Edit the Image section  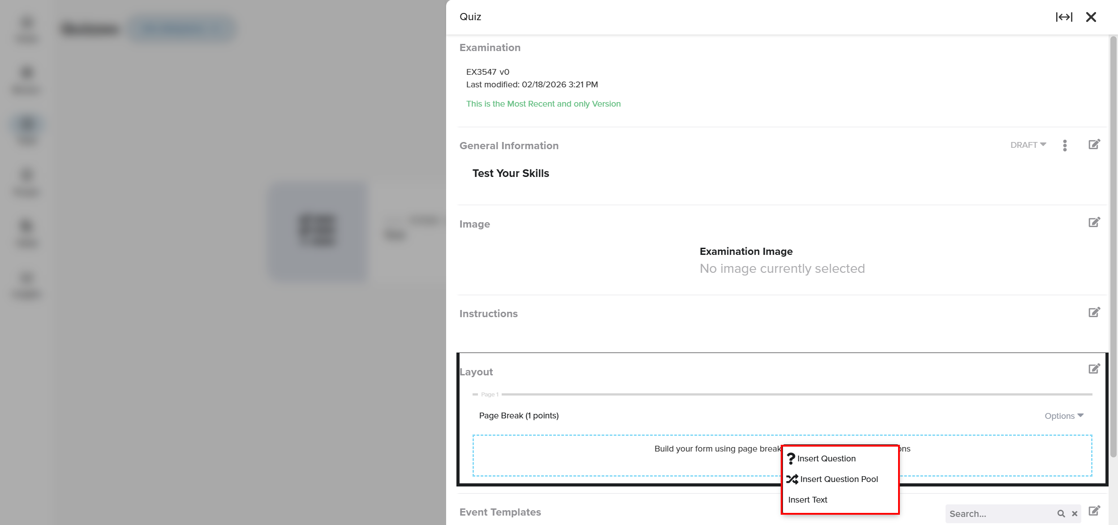pyautogui.click(x=1094, y=222)
